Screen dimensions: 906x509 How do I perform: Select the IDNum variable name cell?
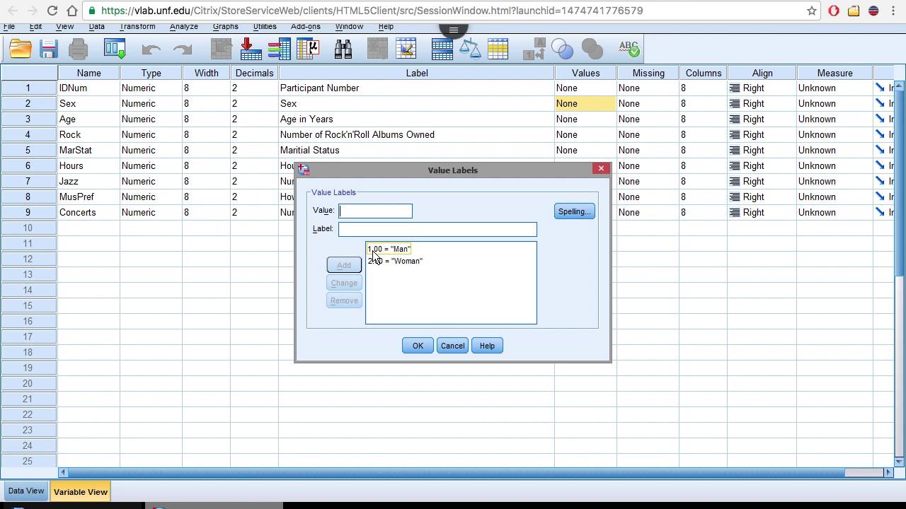tap(88, 88)
